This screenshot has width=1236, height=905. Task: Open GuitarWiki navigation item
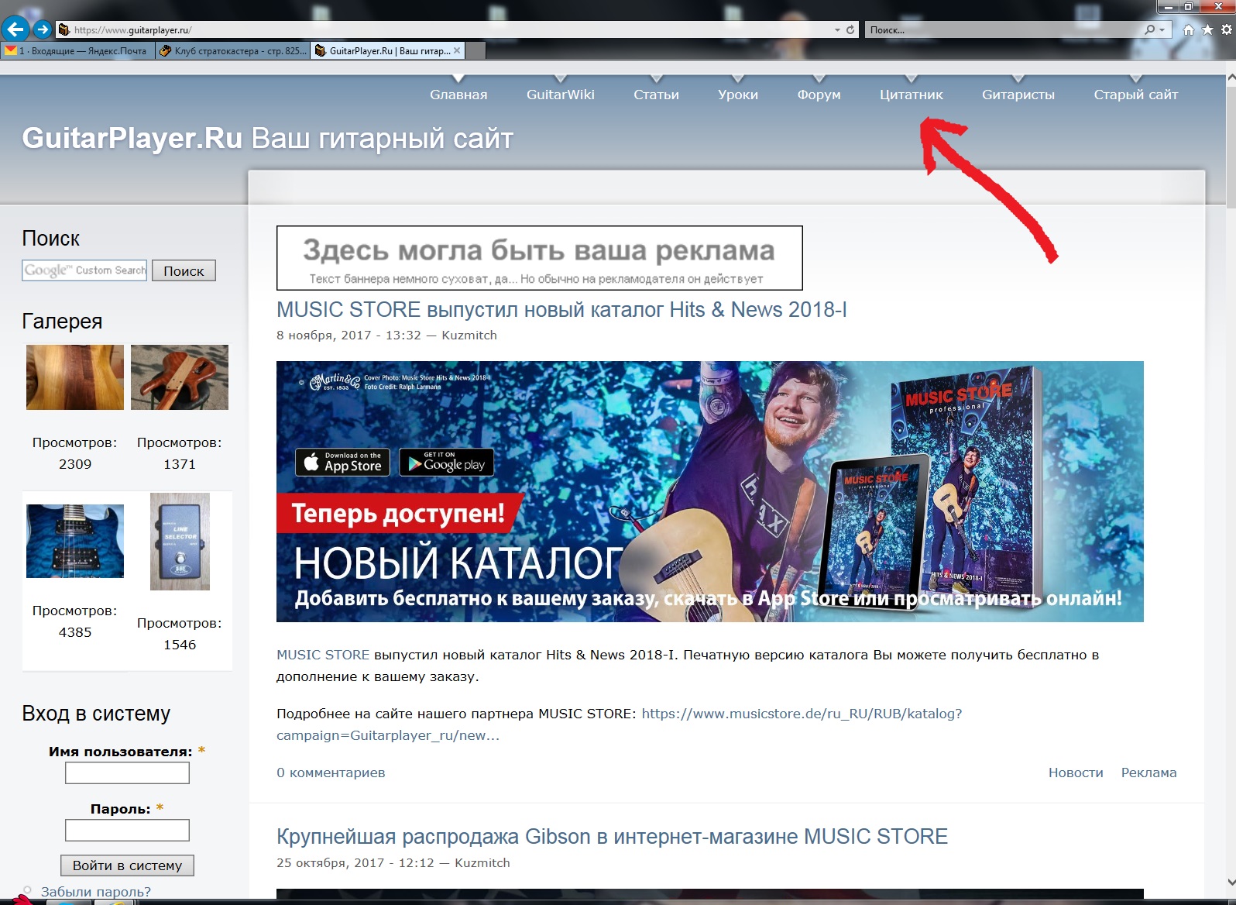(561, 95)
